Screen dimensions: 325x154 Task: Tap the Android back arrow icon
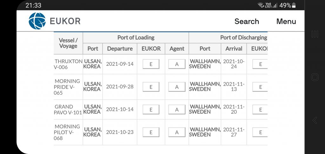point(315,120)
